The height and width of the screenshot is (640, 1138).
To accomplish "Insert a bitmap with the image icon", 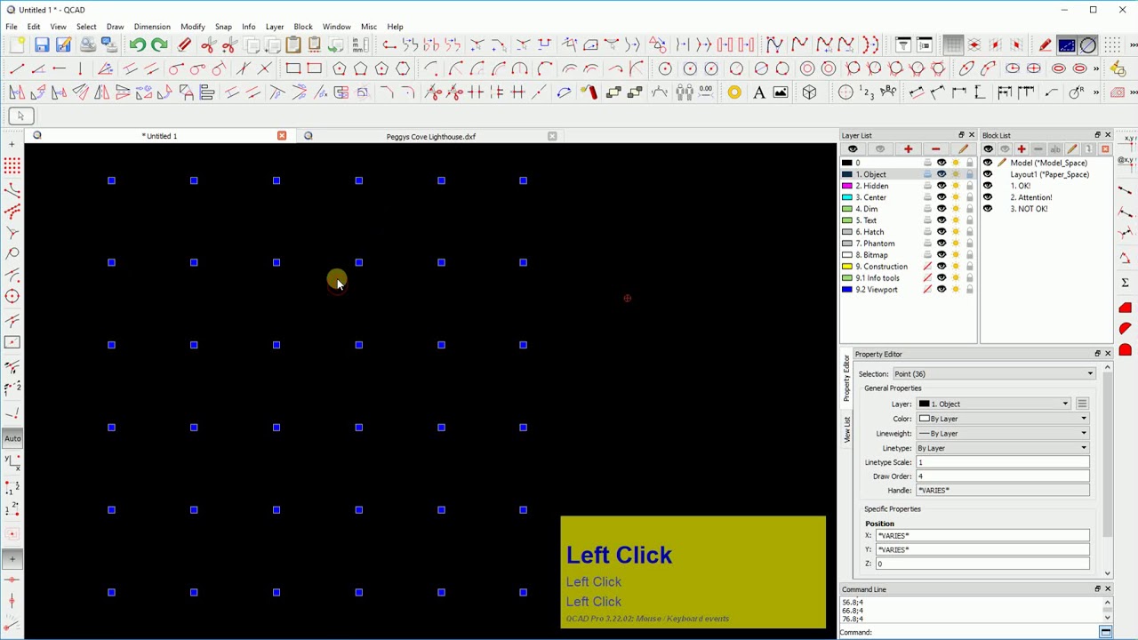I will click(780, 92).
